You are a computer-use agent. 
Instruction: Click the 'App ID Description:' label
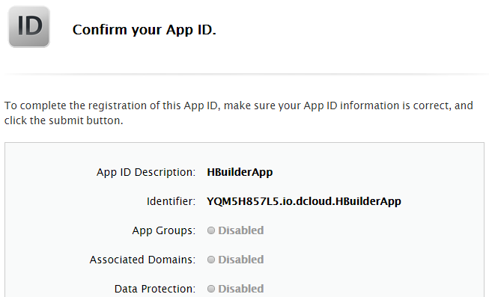coord(146,172)
